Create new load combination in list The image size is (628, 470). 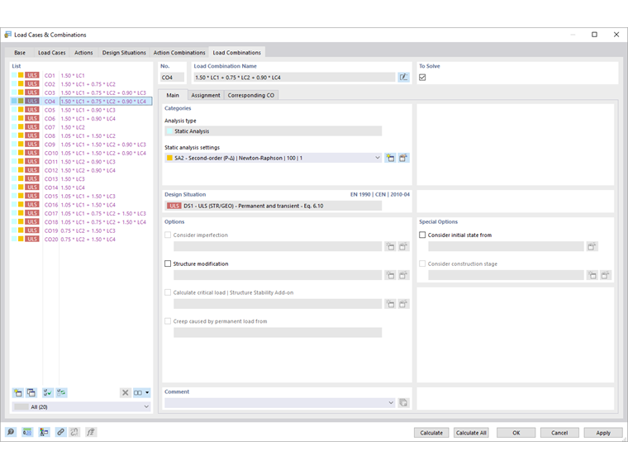point(18,392)
